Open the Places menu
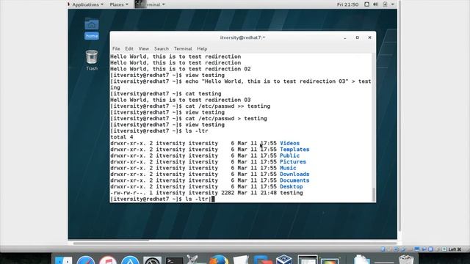 (119, 4)
